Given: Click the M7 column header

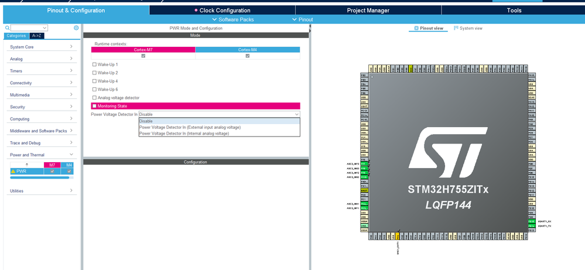Looking at the screenshot, I should tap(52, 165).
